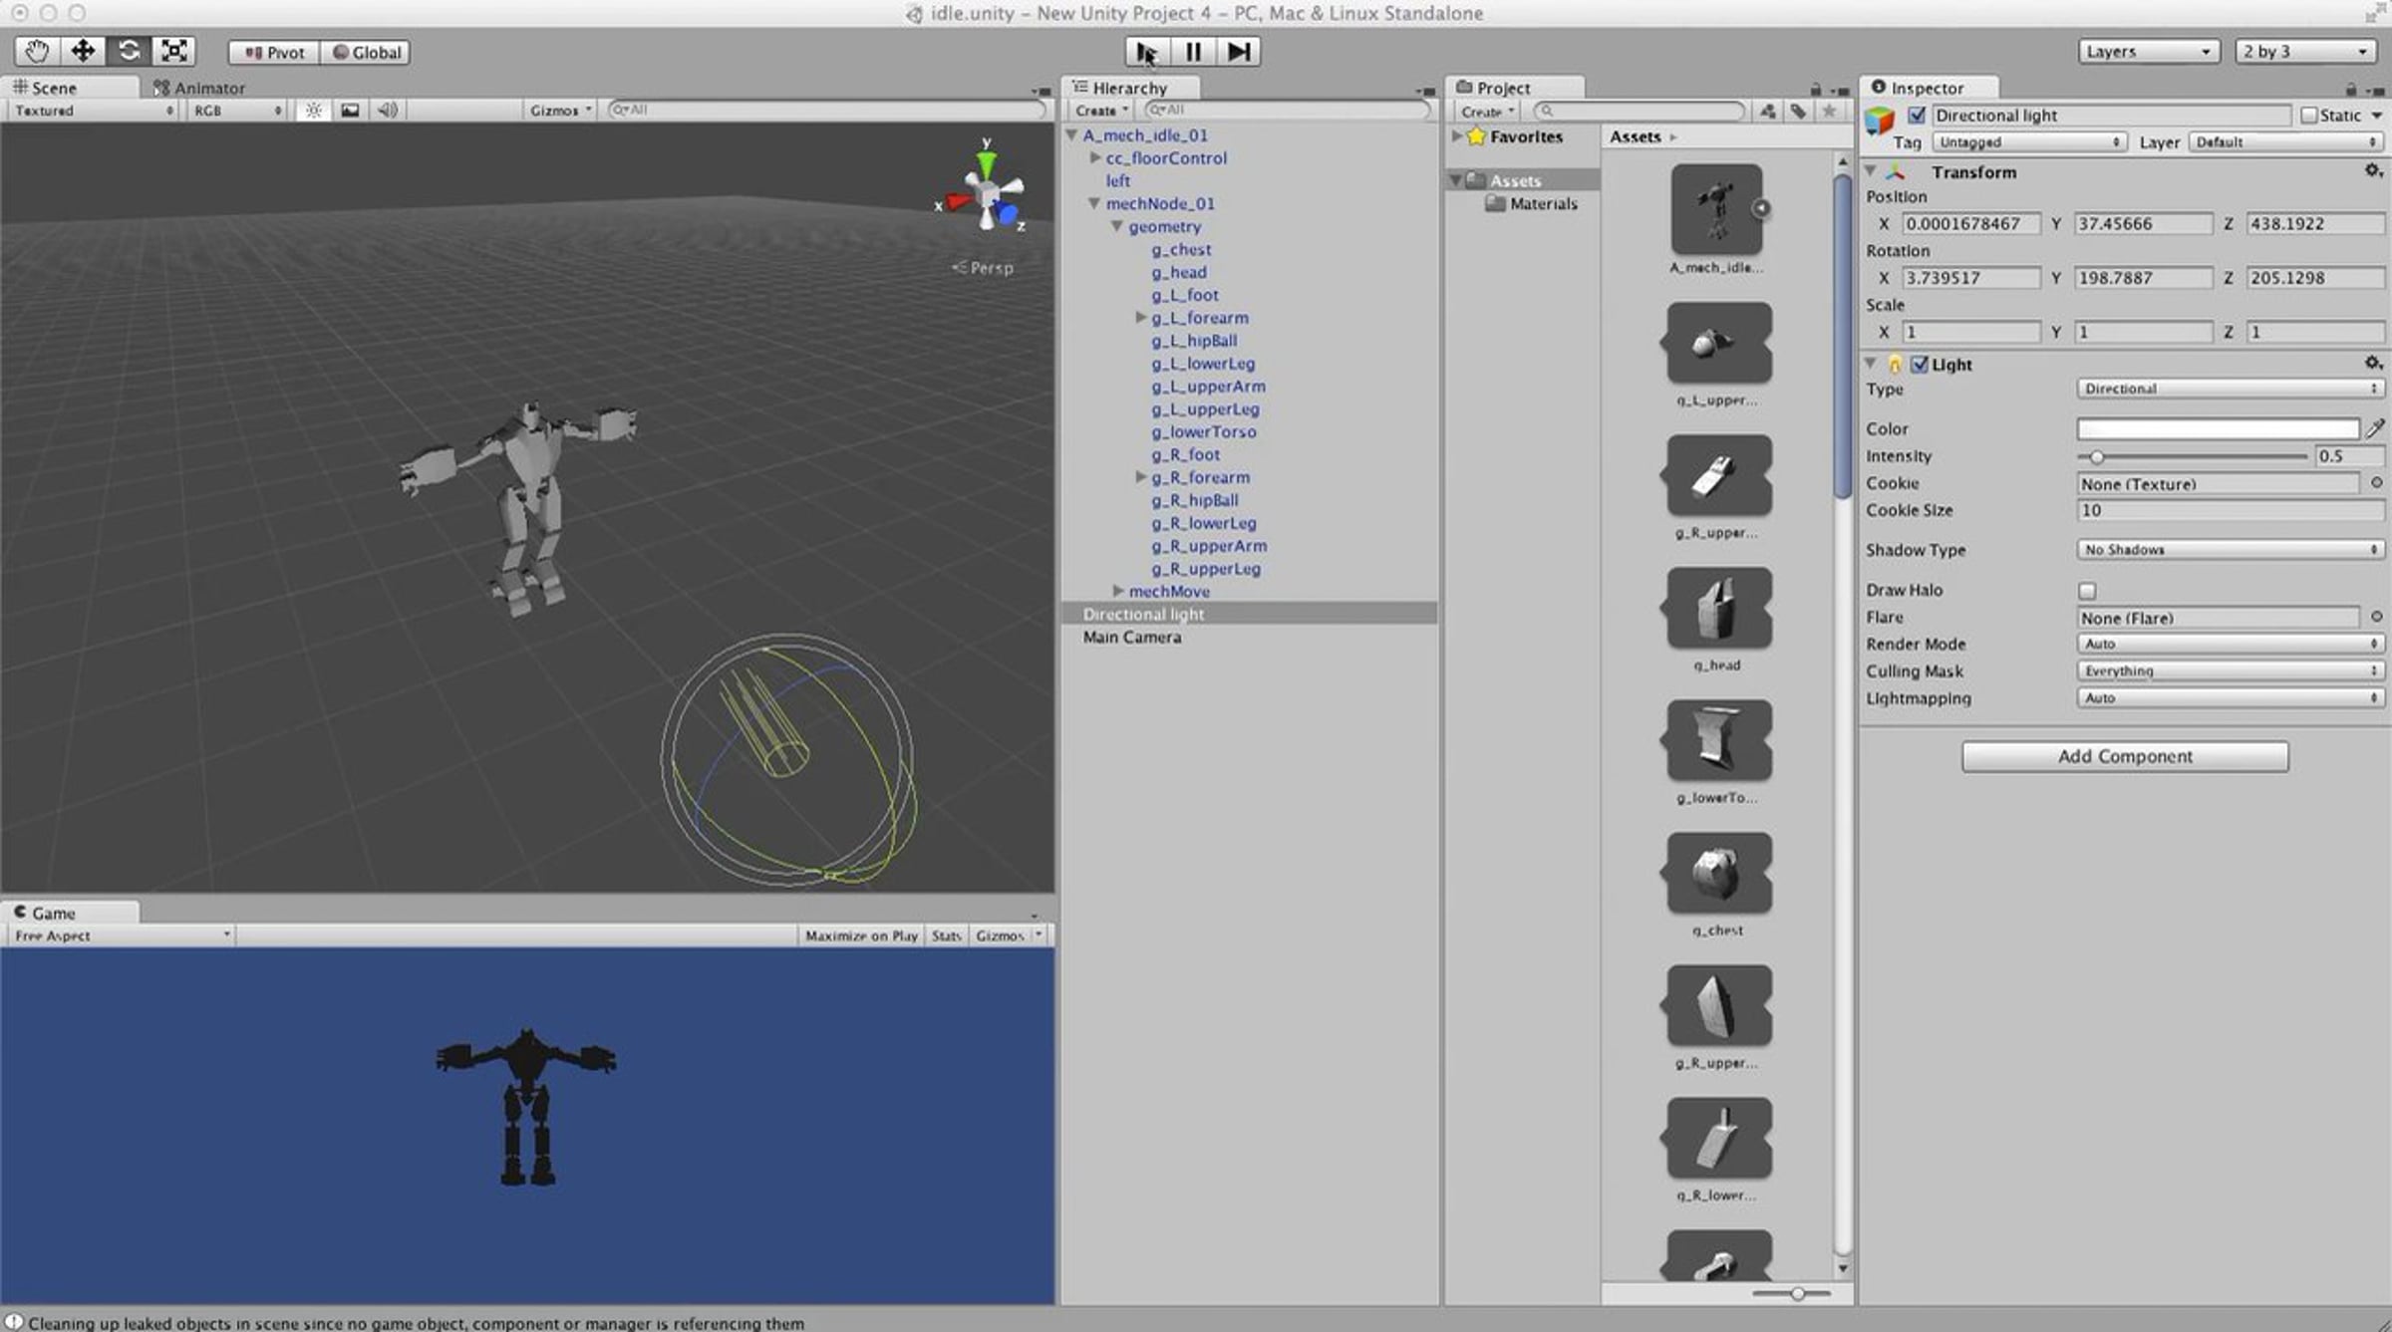Toggle the Directional light active checkbox
2392x1332 pixels.
pyautogui.click(x=1917, y=116)
